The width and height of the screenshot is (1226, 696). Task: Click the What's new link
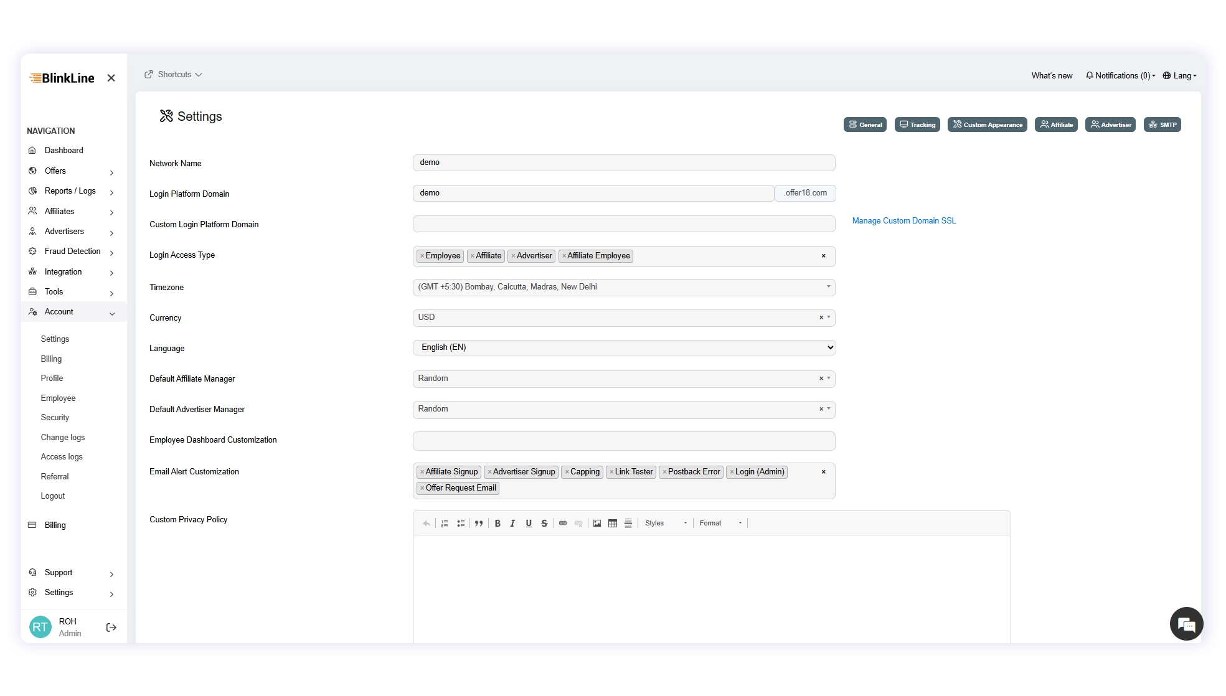(x=1051, y=75)
